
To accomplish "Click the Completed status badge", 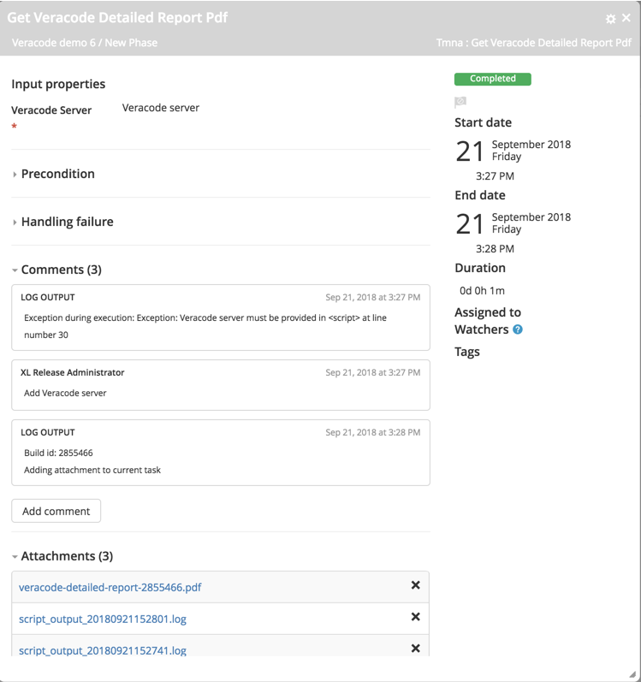I will [x=493, y=79].
